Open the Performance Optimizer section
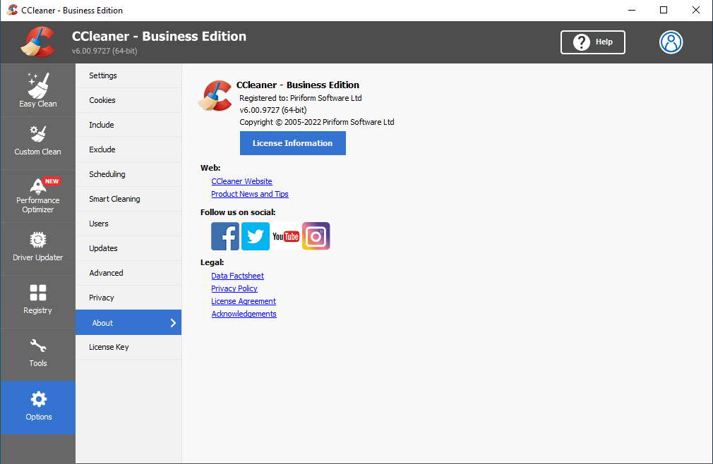 coord(37,196)
